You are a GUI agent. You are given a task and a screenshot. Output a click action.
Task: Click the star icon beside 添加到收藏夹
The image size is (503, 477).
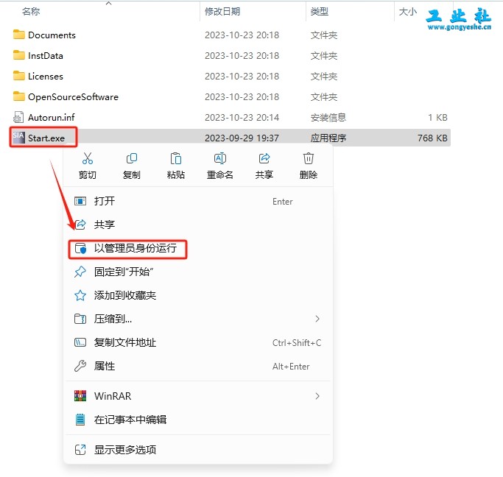80,295
